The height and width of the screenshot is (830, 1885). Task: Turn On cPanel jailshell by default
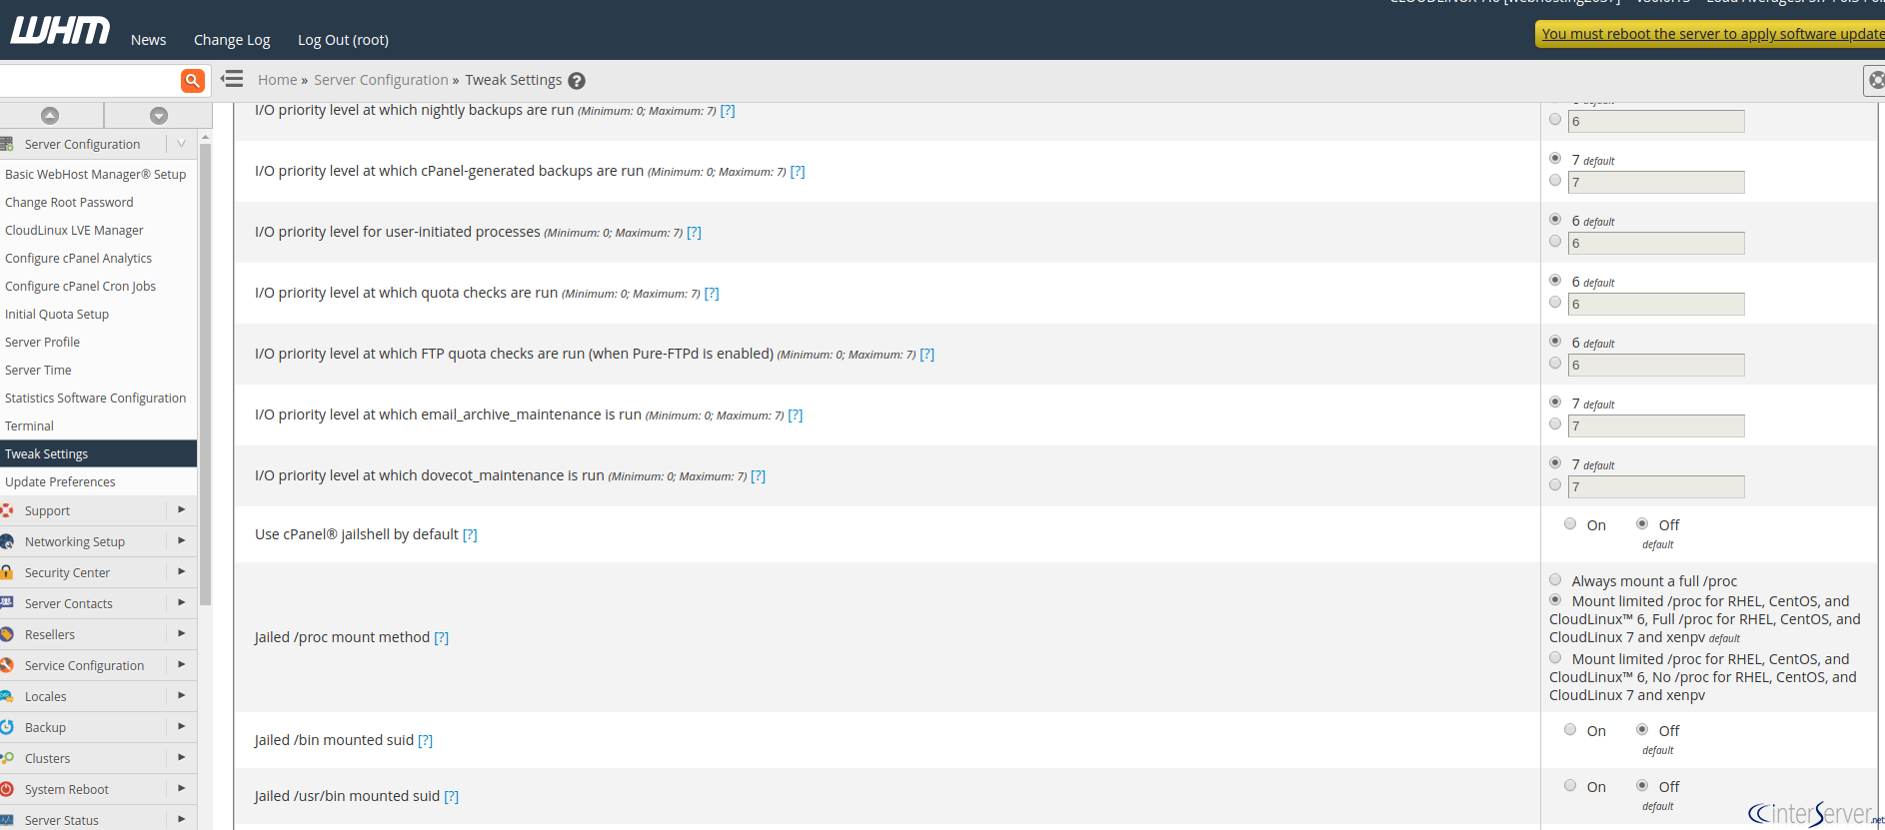click(1570, 524)
